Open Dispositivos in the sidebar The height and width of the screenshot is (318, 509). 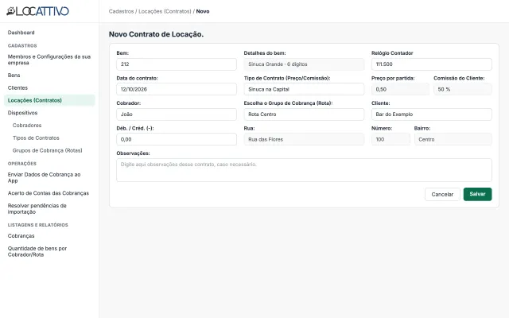coord(23,113)
